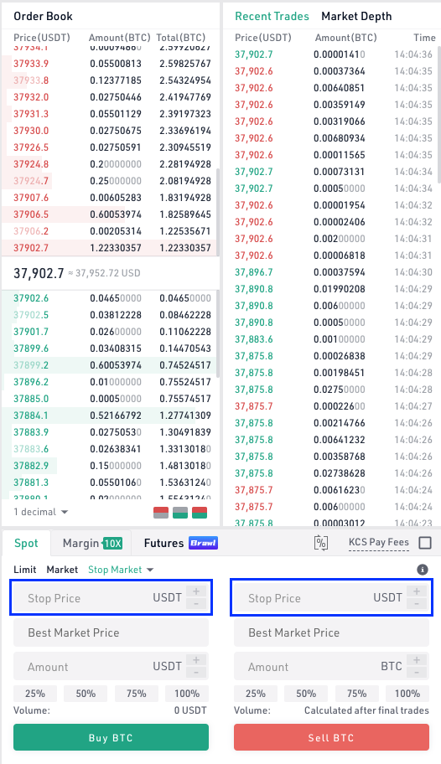Set sell amount to 25%
The height and width of the screenshot is (764, 441).
pos(256,694)
